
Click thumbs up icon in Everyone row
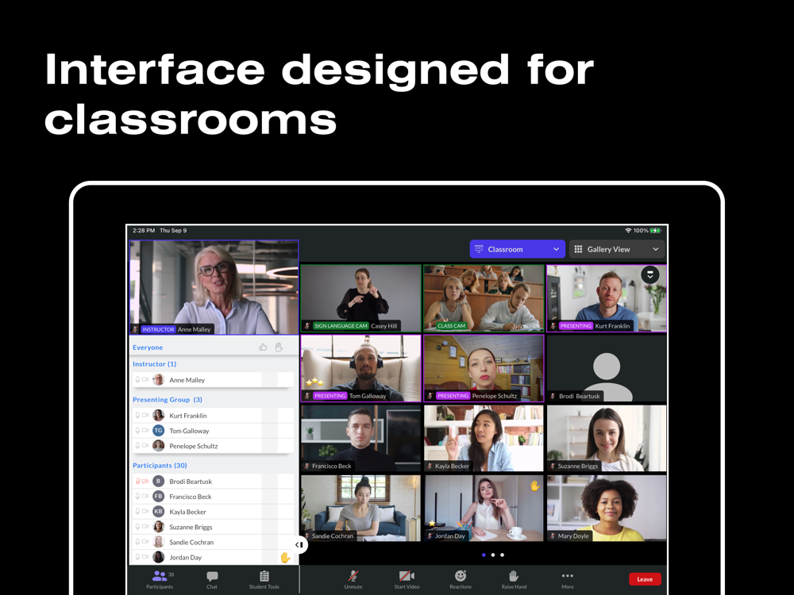pyautogui.click(x=263, y=347)
